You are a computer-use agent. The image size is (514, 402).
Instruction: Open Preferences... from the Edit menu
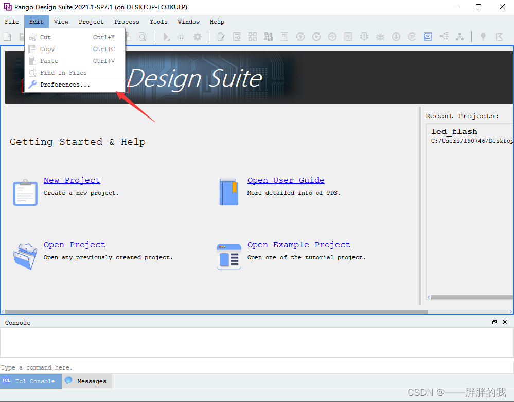coord(75,85)
